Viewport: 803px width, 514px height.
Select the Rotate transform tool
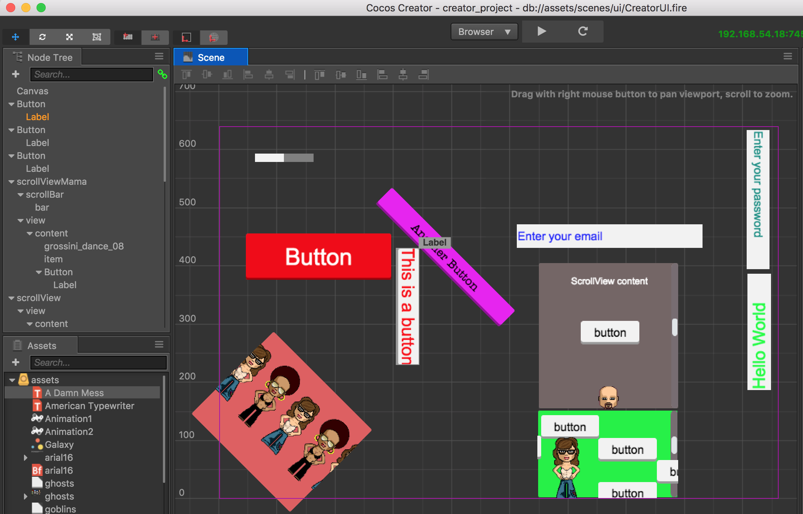pyautogui.click(x=42, y=37)
